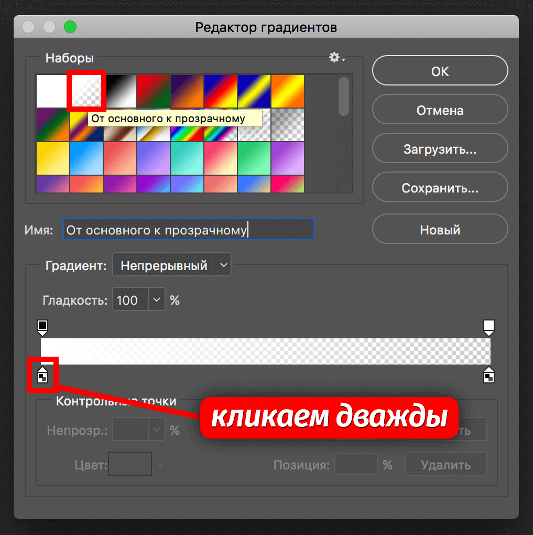
Task: Open the Градиент type dropdown
Action: tap(171, 264)
